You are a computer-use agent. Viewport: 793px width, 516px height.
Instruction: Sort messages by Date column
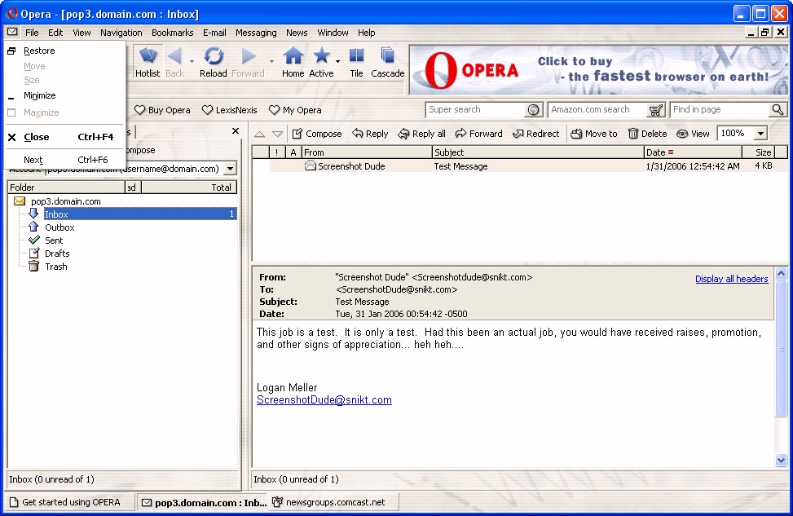coord(693,152)
